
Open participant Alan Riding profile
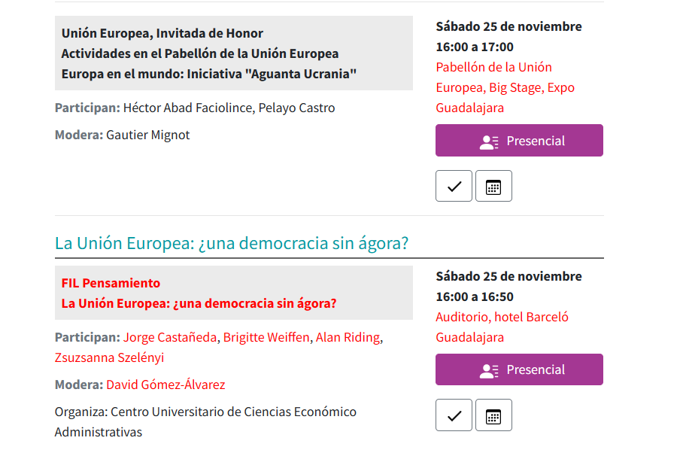click(348, 337)
